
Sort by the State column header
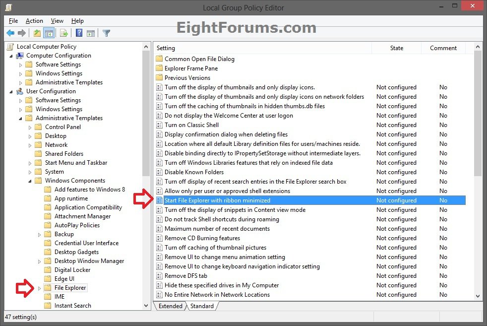click(x=396, y=48)
